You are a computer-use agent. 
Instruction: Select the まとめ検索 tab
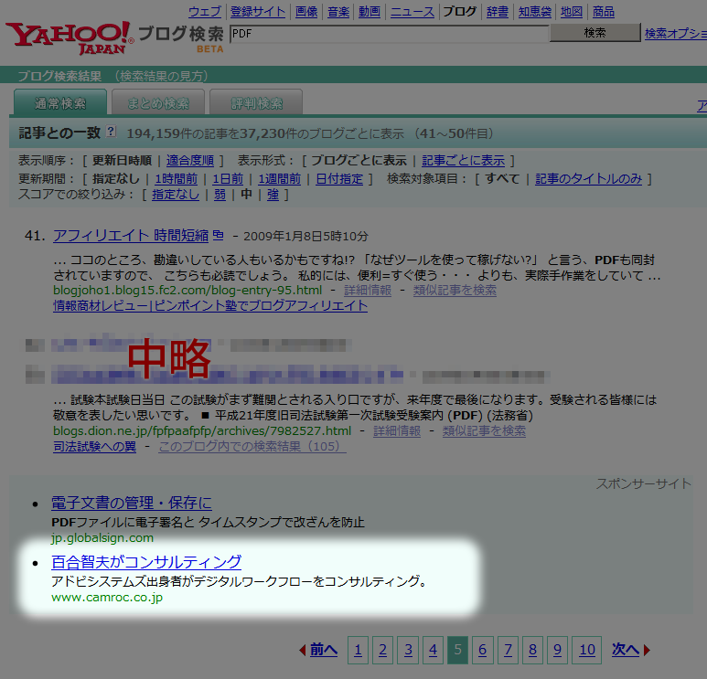point(158,103)
